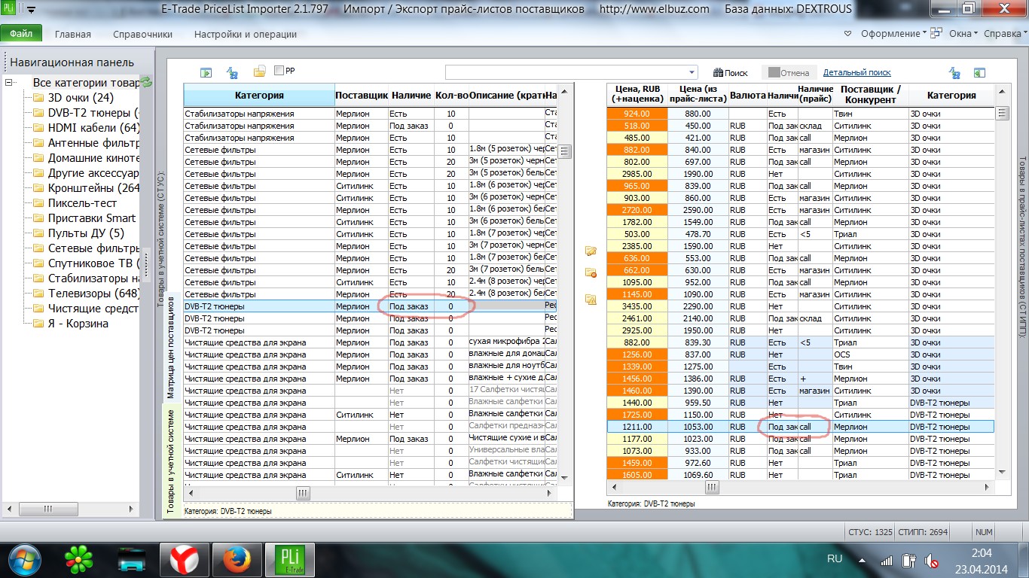Click the network signal icon in system tray
The height and width of the screenshot is (578, 1029).
point(887,561)
